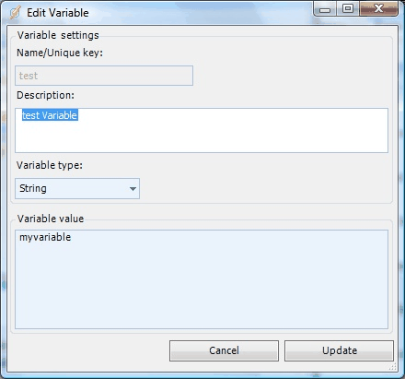The width and height of the screenshot is (405, 379).
Task: Click the 'Description:' label
Action: tap(46, 95)
